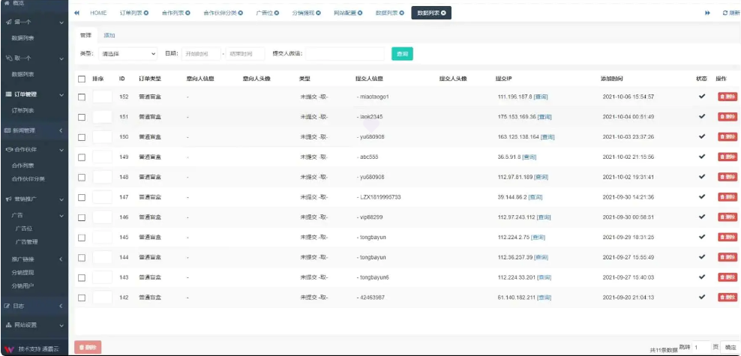Close the 广告位 tab using its x icon
The height and width of the screenshot is (356, 741).
(276, 13)
